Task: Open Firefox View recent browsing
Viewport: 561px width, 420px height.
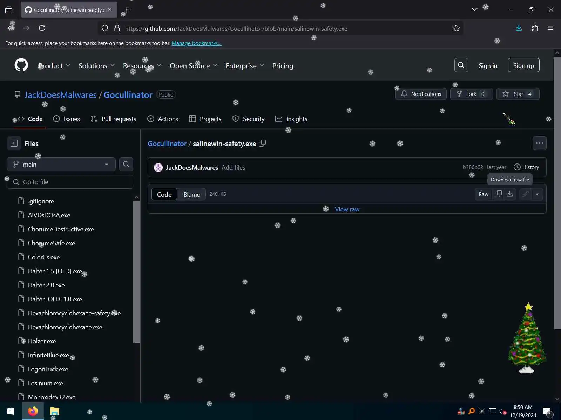Action: [x=9, y=10]
